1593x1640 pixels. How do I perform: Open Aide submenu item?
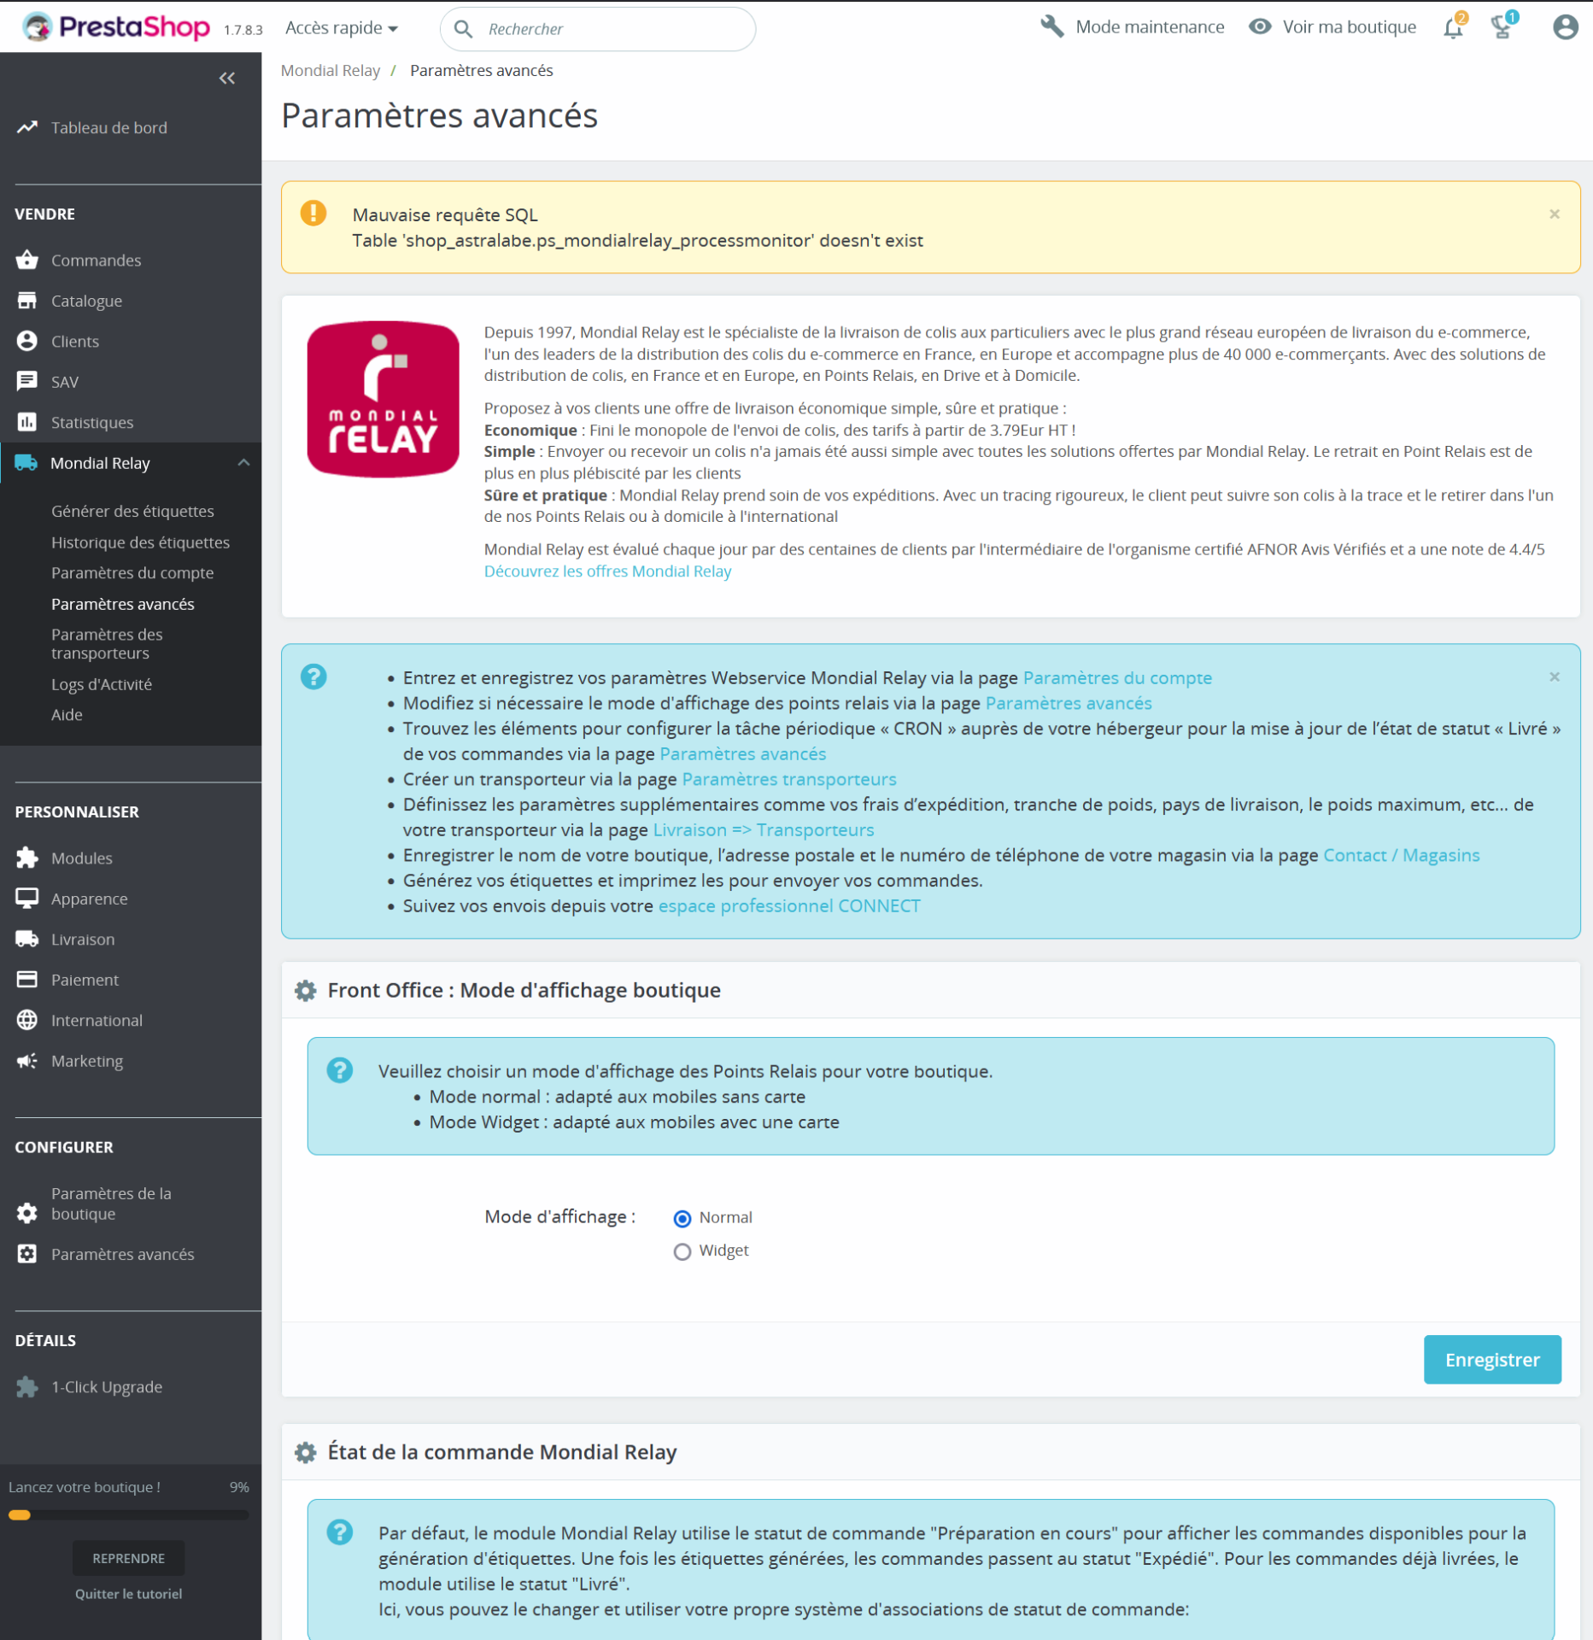tap(67, 715)
